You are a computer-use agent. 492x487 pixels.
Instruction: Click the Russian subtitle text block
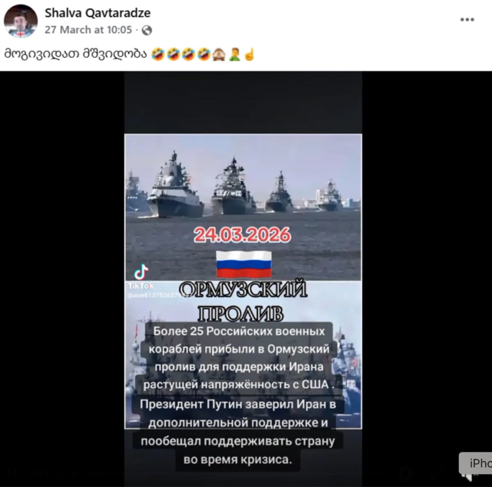237,395
